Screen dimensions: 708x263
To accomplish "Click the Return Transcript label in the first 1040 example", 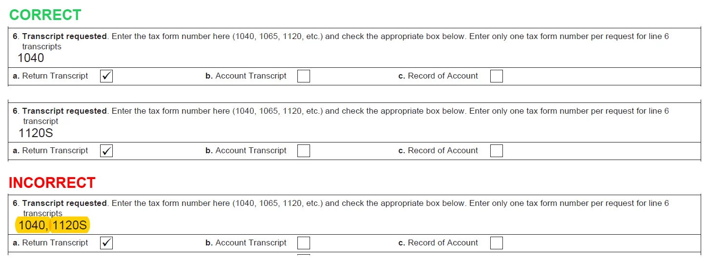I will (x=55, y=76).
